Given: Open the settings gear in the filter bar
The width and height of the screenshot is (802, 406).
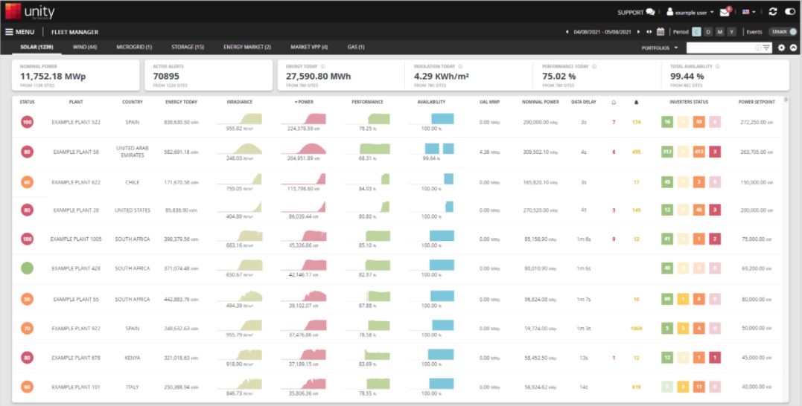Looking at the screenshot, I should point(782,48).
